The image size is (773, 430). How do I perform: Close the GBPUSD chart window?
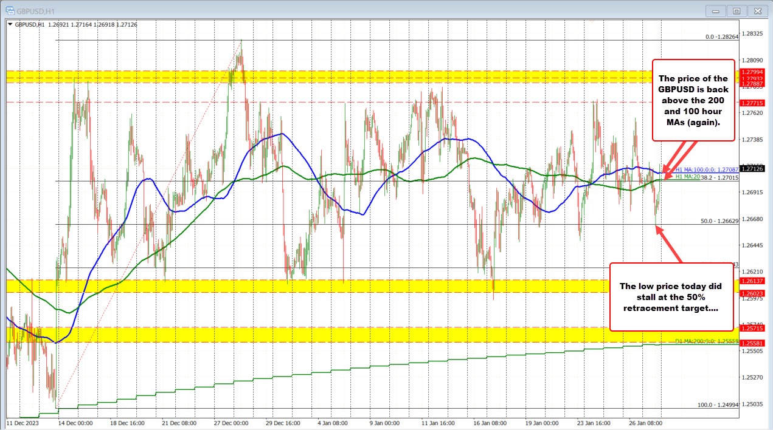point(758,10)
